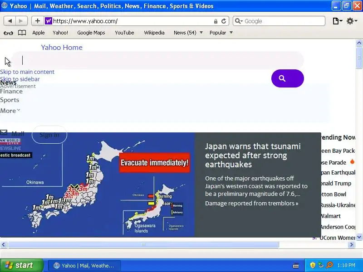
Task: Click the vertical scrollbar thumb
Action: click(359, 58)
